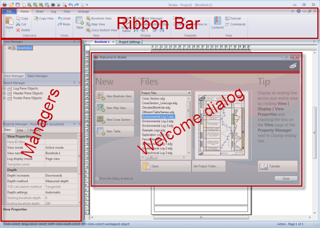Click the Print icon in quick access toolbar
Screen dimensions: 320x228
[53, 4]
